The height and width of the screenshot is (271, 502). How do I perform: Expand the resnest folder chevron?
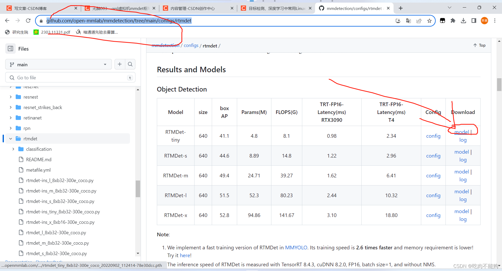pyautogui.click(x=10, y=97)
